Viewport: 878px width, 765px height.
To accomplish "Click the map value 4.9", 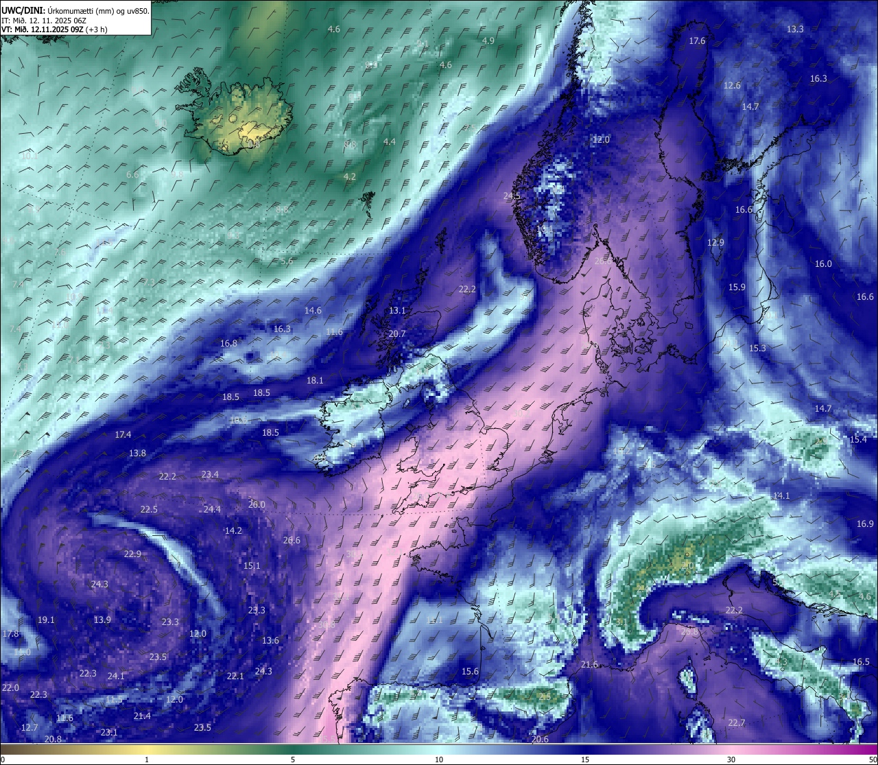I will pyautogui.click(x=488, y=40).
